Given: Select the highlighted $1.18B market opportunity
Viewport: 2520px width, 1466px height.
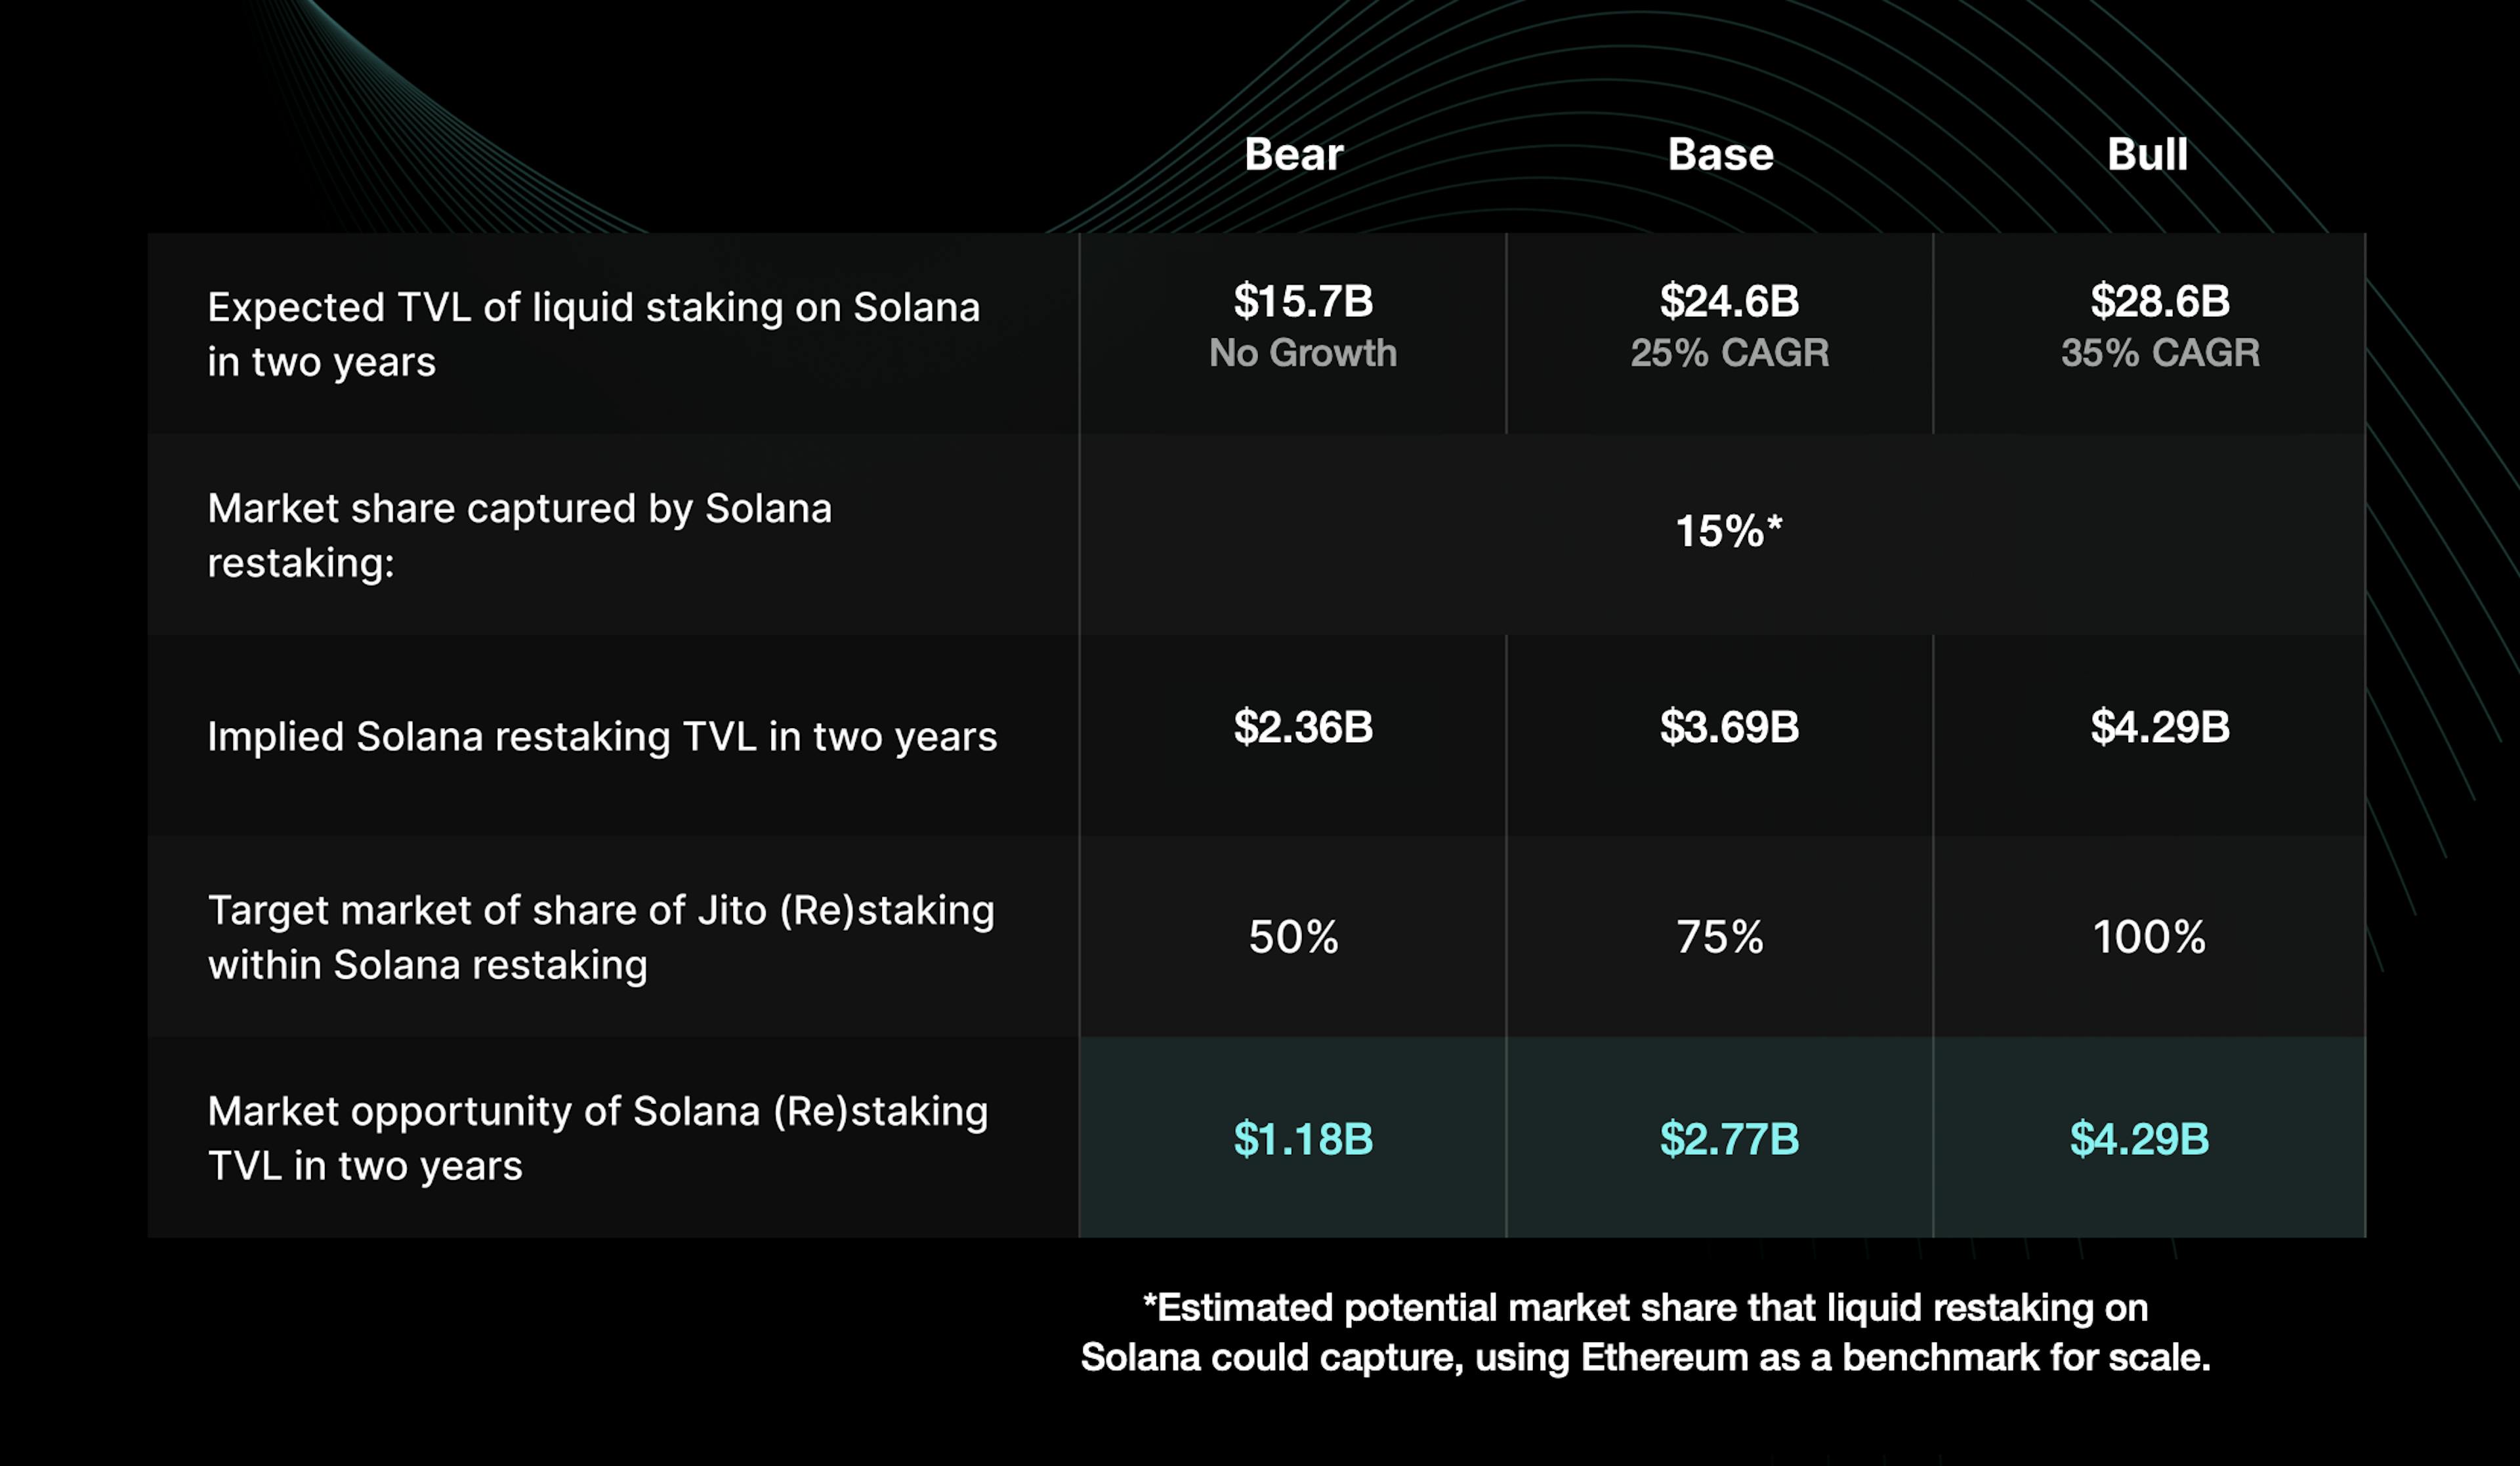Looking at the screenshot, I should click(x=1303, y=1138).
